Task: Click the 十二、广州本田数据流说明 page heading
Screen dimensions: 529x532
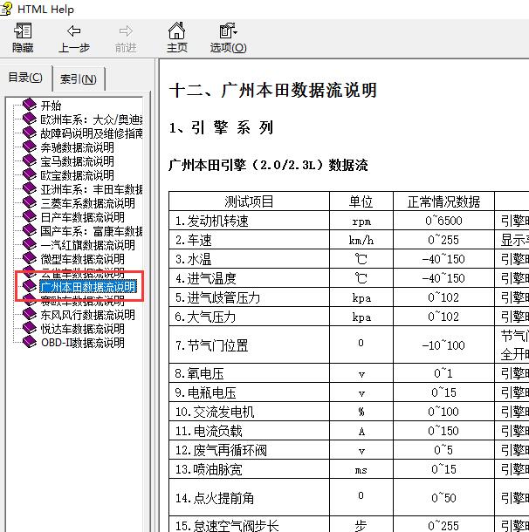Action: coord(273,90)
